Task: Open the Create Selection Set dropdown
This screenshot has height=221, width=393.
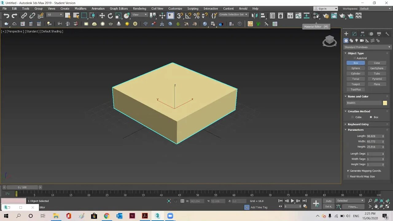Action: [x=233, y=14]
